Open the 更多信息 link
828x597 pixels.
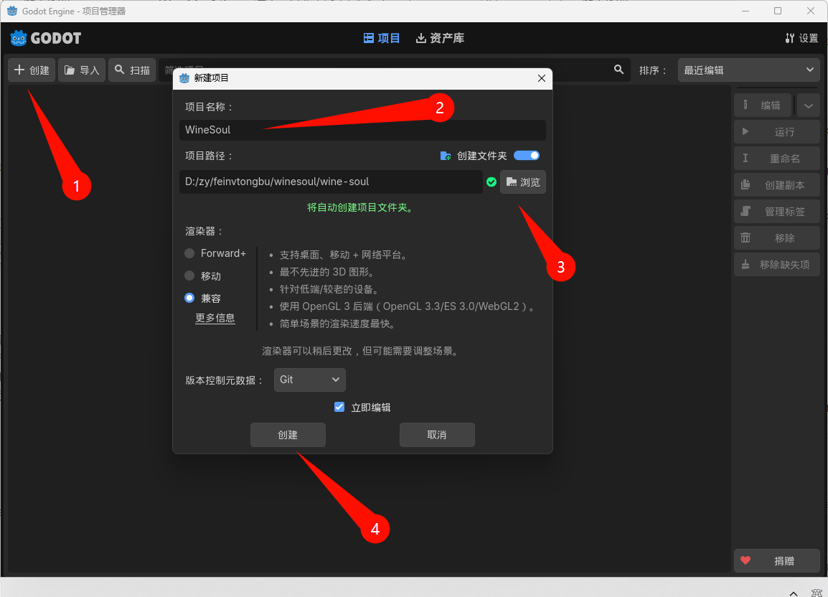tap(215, 318)
